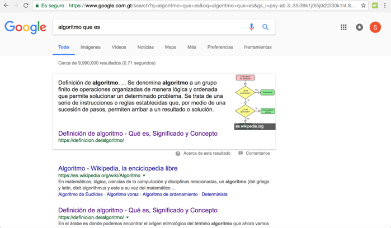Open Preferencias settings menu

click(220, 47)
